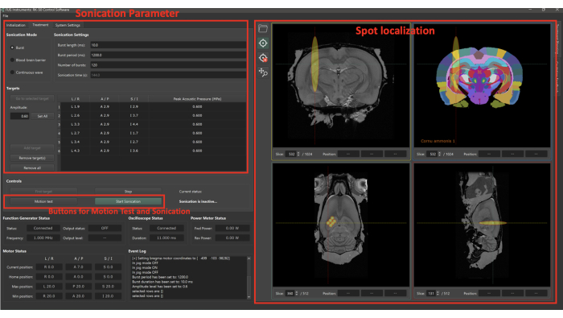Click the axial MRI view with yellow spots

341,225
